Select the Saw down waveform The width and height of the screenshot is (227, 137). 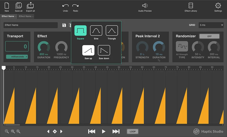coord(104,50)
